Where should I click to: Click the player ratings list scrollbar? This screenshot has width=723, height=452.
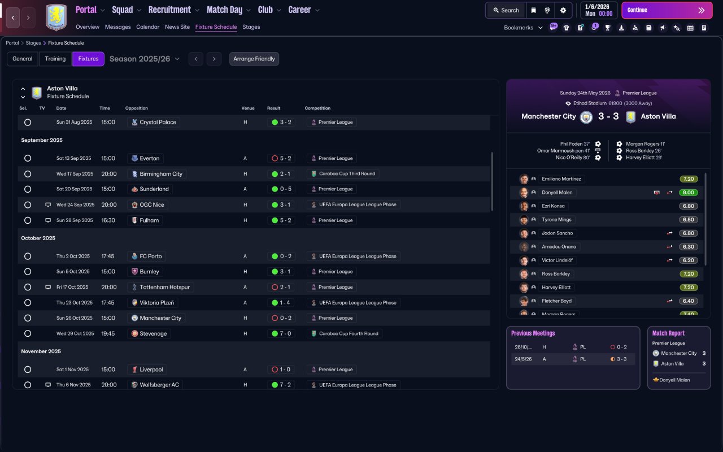tap(706, 219)
